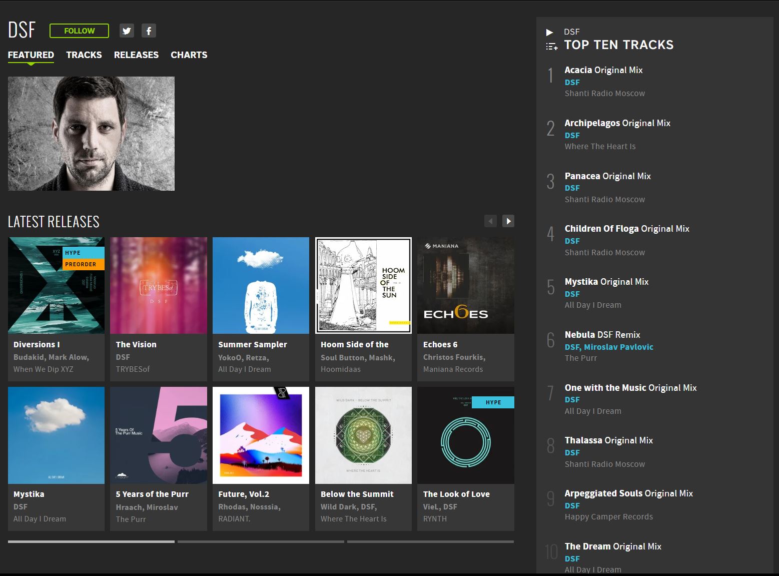Go to previous latest releases page arrow
The image size is (779, 576).
tap(490, 221)
